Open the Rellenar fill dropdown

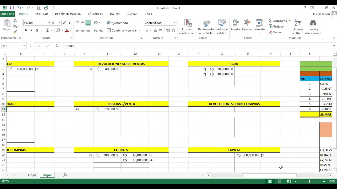point(277,27)
